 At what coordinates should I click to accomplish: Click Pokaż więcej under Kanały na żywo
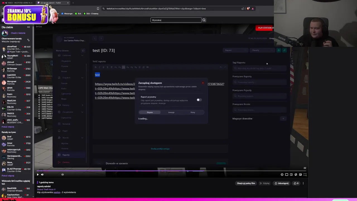[8, 176]
